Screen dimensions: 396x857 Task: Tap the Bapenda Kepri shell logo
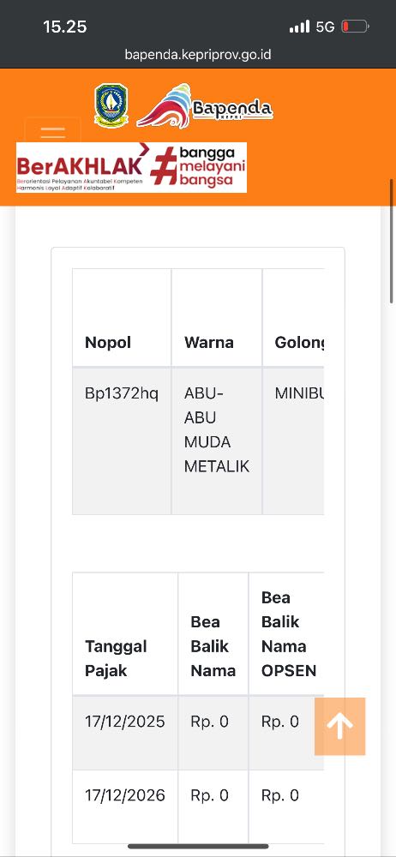[204, 106]
